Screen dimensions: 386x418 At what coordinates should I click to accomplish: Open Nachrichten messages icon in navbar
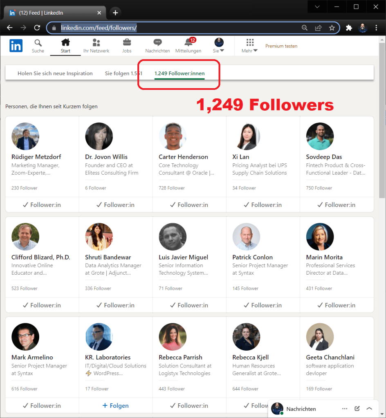pos(157,43)
